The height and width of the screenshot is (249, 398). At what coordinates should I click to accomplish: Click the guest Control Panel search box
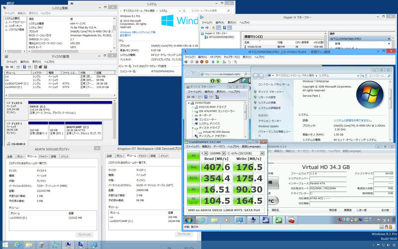380,76
